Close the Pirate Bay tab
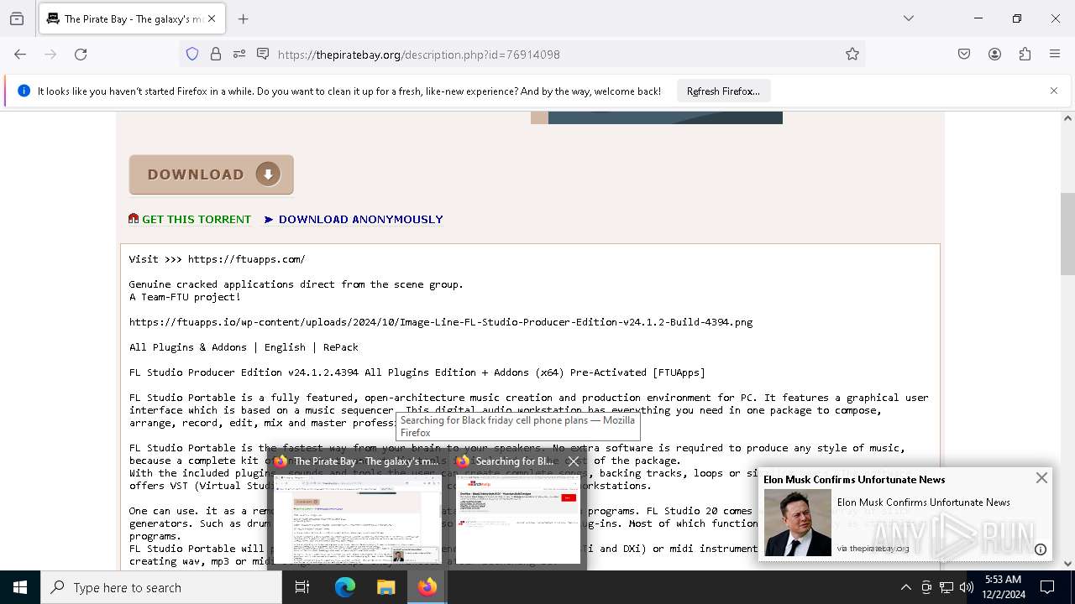 tap(212, 18)
